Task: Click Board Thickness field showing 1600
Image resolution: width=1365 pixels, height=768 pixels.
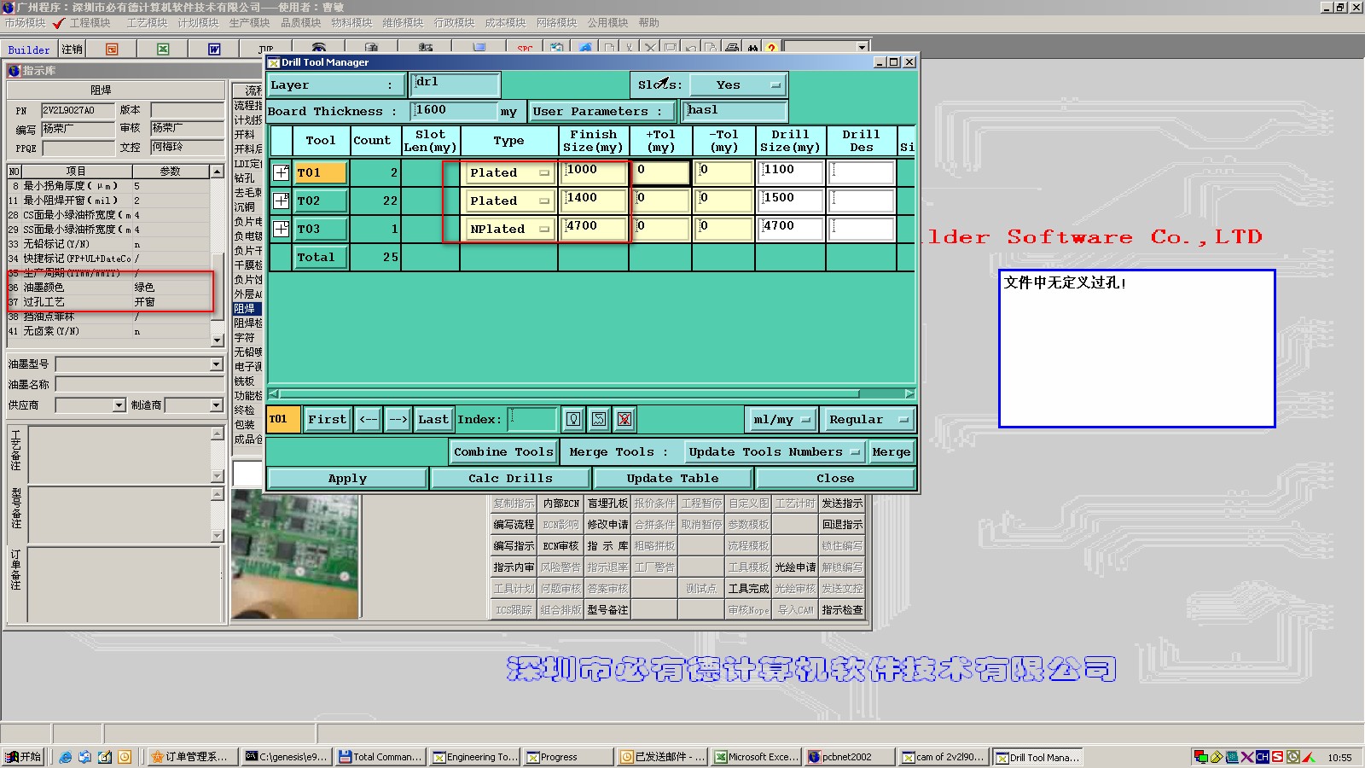Action: [x=454, y=111]
